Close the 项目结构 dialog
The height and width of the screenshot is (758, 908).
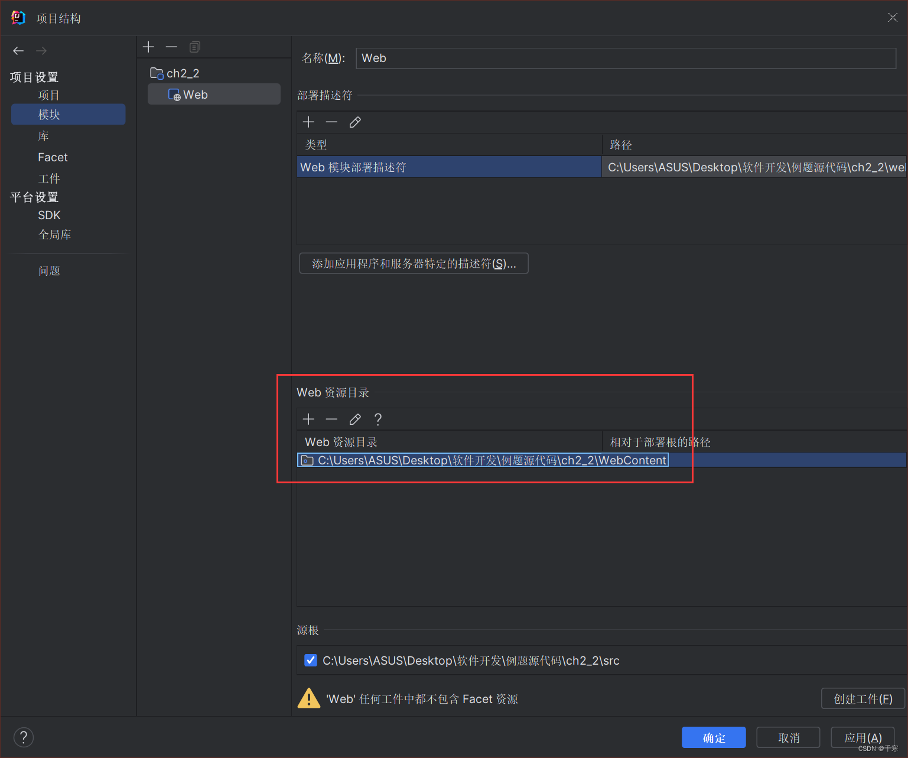point(893,18)
